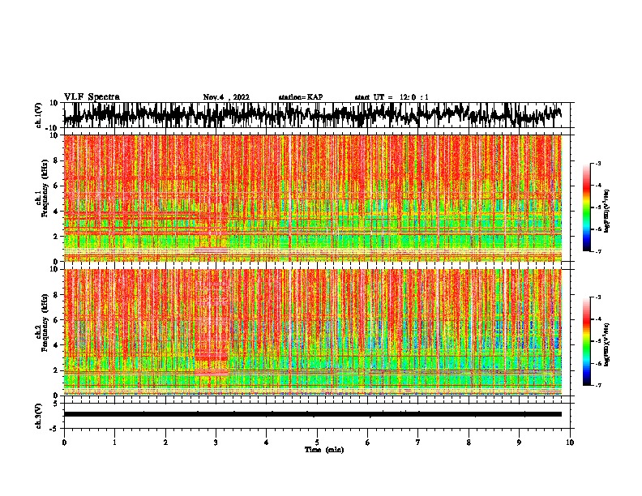Click the ch.2 frequency spectrogram plot

(x=313, y=332)
